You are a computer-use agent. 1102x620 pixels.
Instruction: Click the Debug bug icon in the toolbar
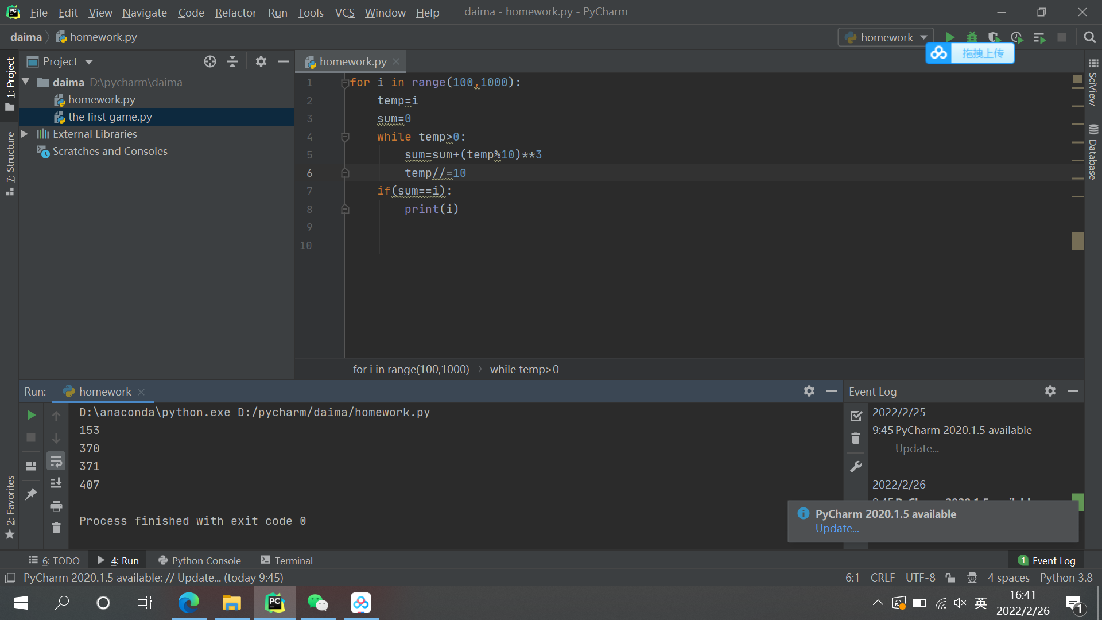point(972,37)
